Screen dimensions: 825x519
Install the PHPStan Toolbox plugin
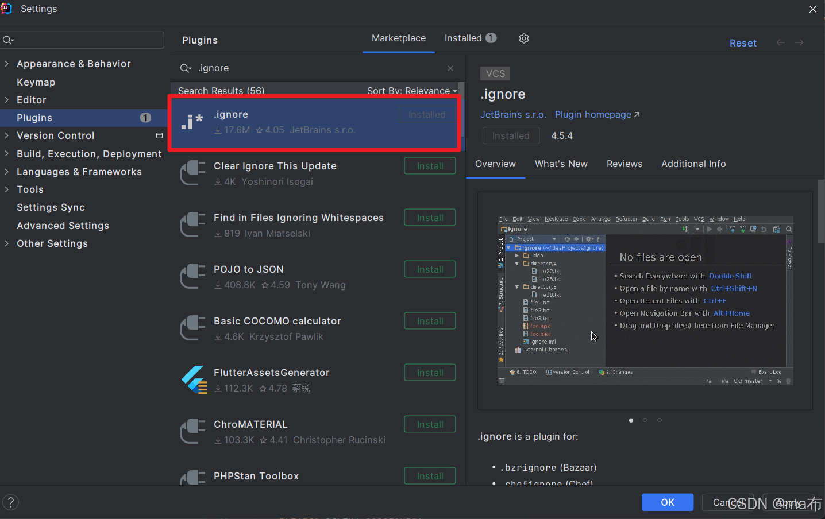pos(430,476)
